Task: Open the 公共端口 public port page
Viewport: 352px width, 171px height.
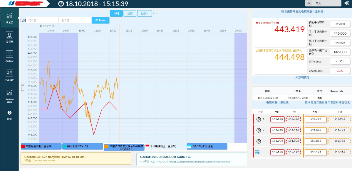Action: point(9,75)
